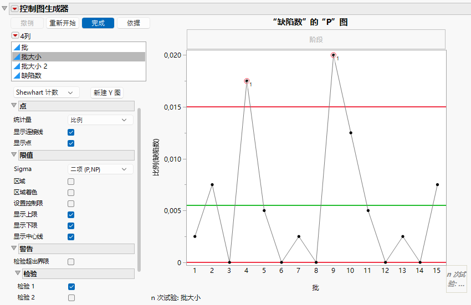Click the blue 完成 button
The image size is (471, 305).
click(98, 23)
